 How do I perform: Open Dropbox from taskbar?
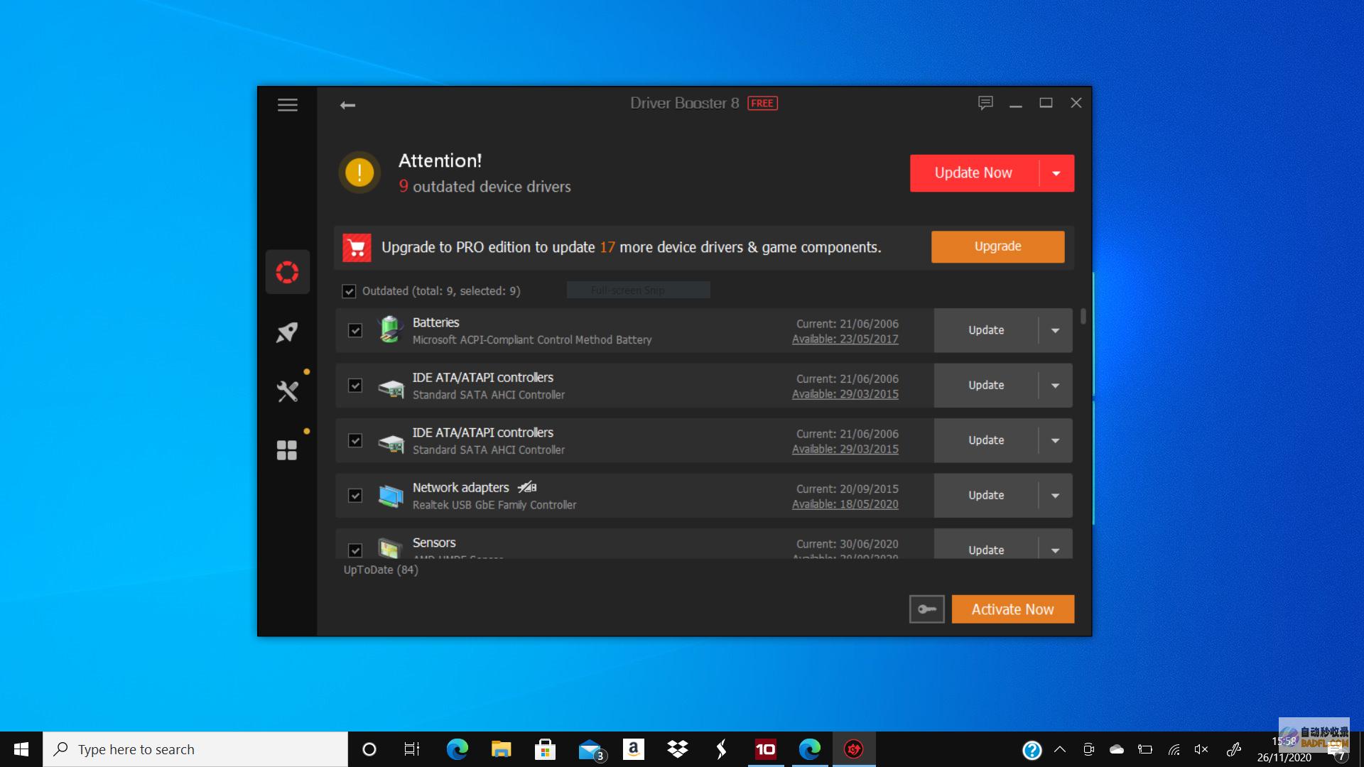(678, 749)
